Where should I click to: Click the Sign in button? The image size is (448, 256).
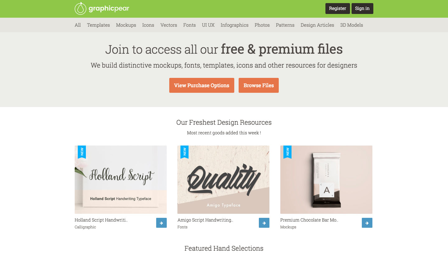(x=362, y=8)
